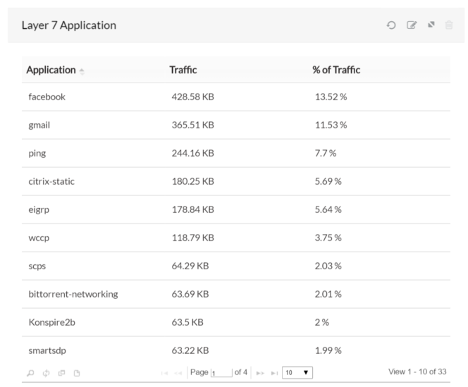Image resolution: width=468 pixels, height=387 pixels.
Task: Click the edit widget pencil icon
Action: pos(411,25)
